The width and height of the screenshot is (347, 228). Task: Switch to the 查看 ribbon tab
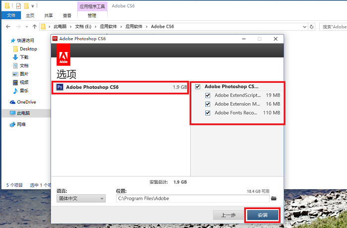(x=67, y=15)
